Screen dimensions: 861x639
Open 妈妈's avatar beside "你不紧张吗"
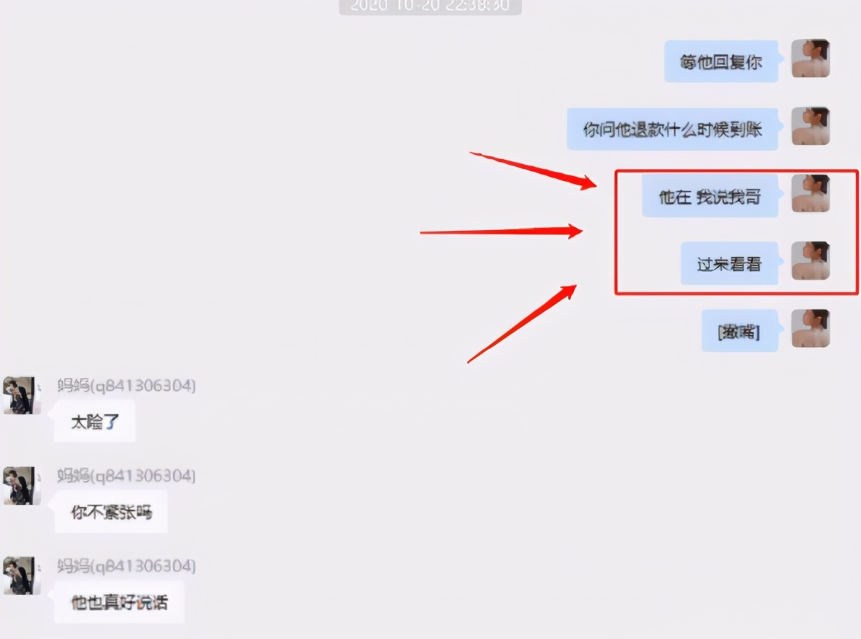click(x=22, y=486)
